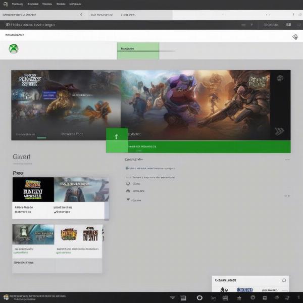Click the Gavert heading
This screenshot has height=303, width=303.
21,157
